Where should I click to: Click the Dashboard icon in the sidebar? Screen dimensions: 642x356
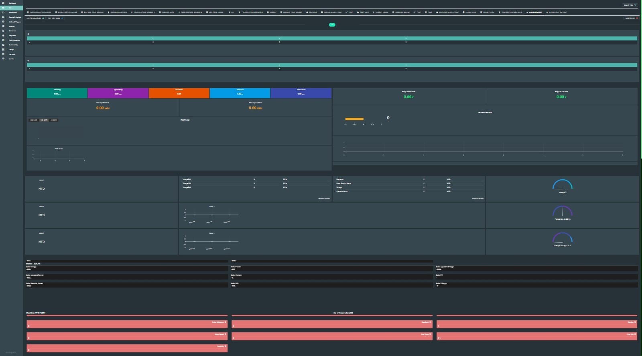pyautogui.click(x=3, y=3)
